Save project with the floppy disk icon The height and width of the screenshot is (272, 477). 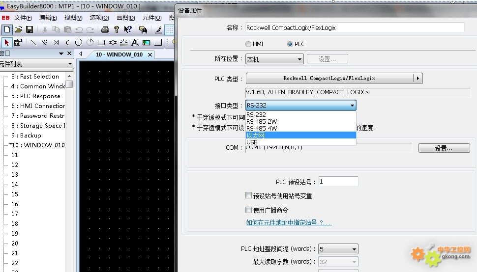[x=30, y=29]
